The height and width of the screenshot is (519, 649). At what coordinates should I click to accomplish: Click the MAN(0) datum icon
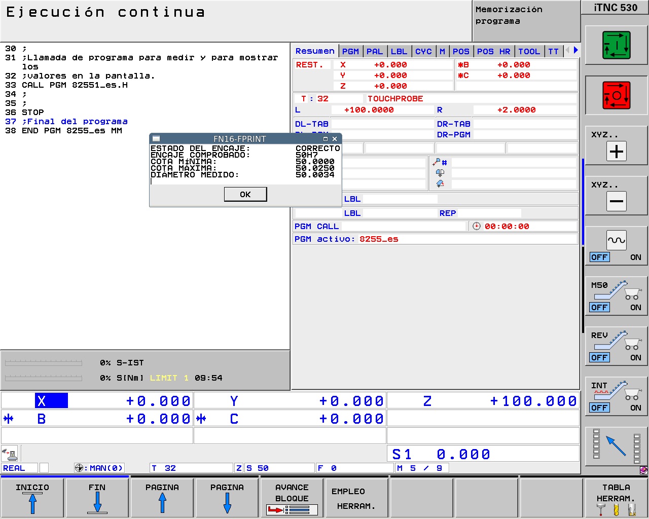[79, 468]
